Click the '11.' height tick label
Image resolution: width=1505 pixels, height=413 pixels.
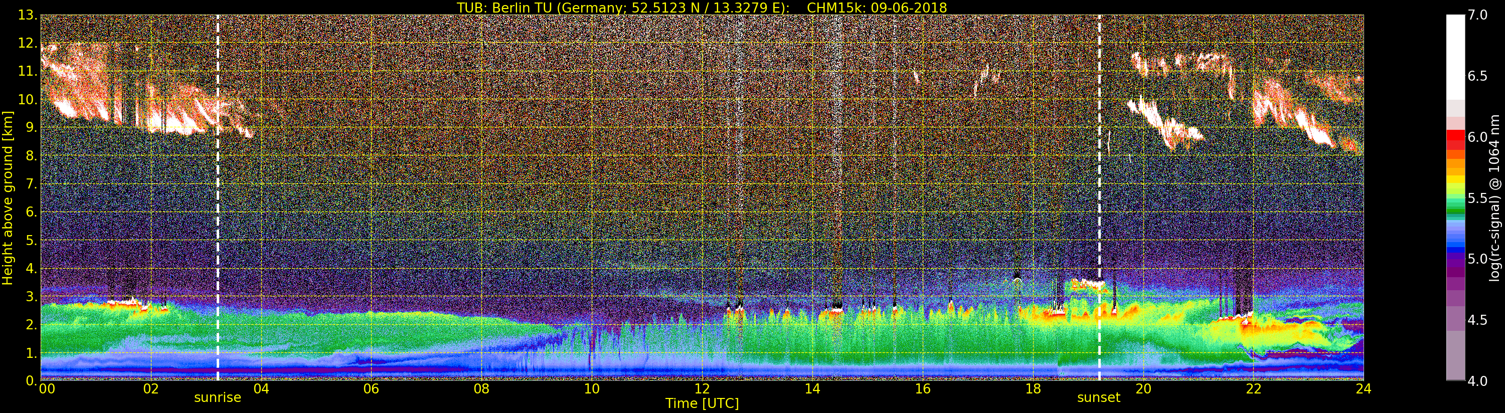click(28, 71)
